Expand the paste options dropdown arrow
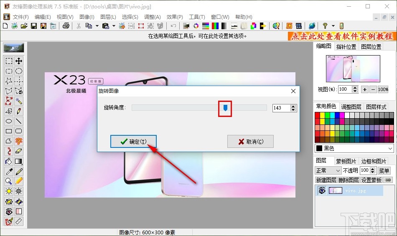This screenshot has width=397, height=236. (114, 26)
